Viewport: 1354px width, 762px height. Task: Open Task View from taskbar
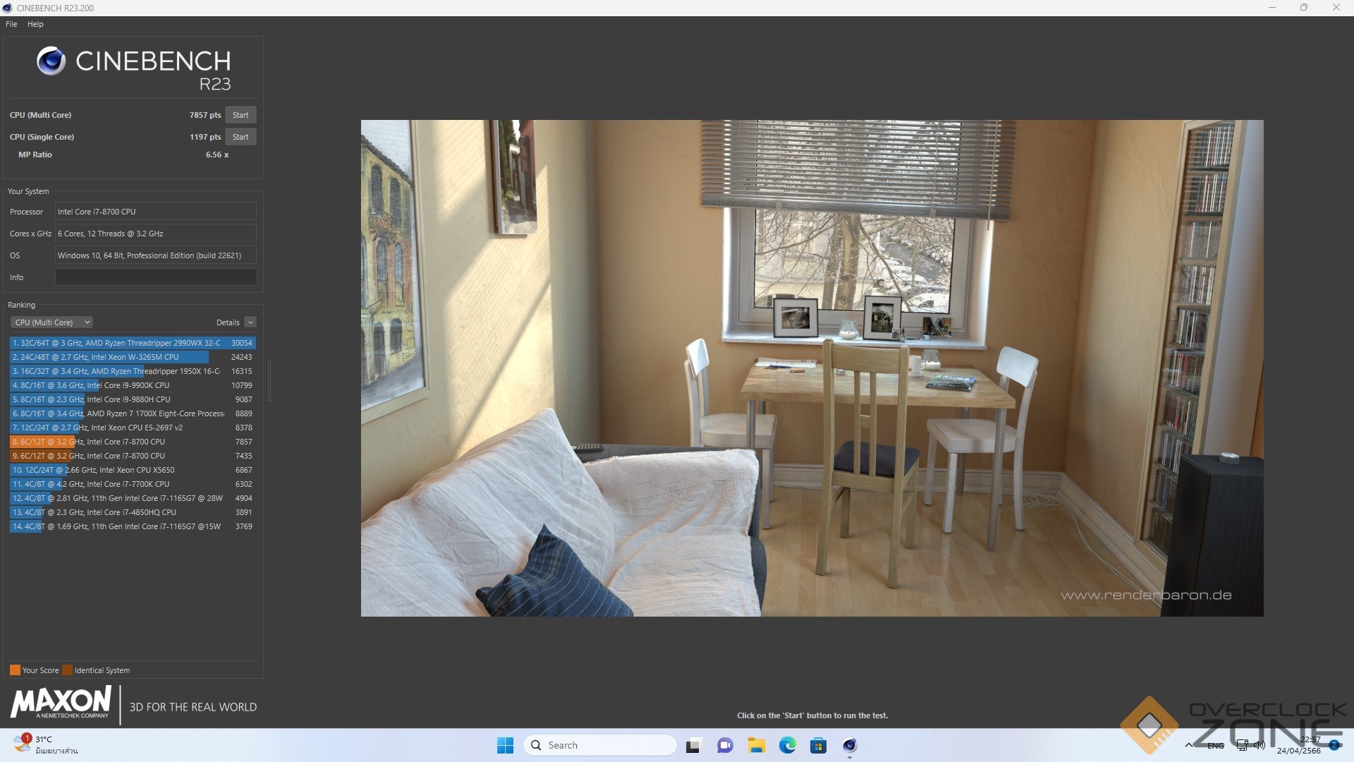click(694, 745)
